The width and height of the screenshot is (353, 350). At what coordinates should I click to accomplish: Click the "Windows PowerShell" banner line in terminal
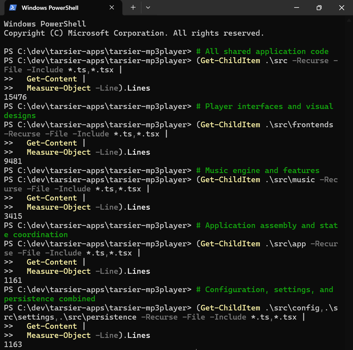pos(45,24)
